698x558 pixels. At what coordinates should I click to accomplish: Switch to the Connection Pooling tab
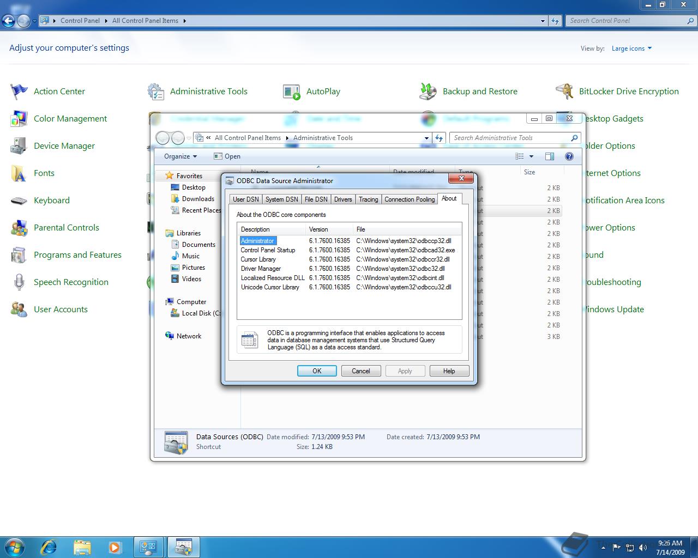tap(410, 199)
